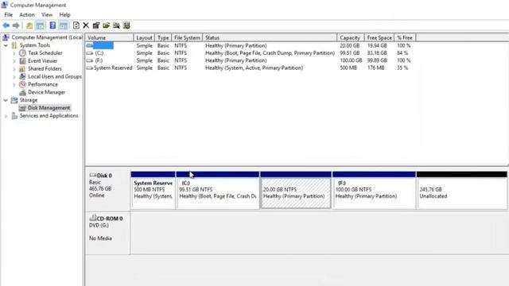Click the Task Scheduler clock icon
Image resolution: width=509 pixels, height=286 pixels.
tap(22, 53)
